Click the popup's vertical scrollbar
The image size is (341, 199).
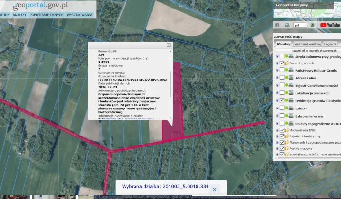[170, 85]
